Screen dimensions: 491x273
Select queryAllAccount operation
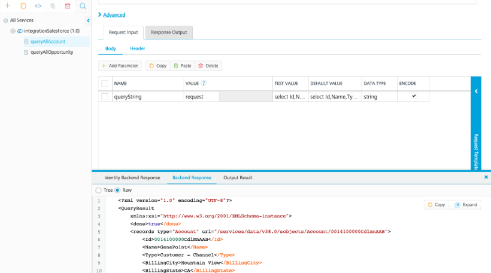pos(48,42)
